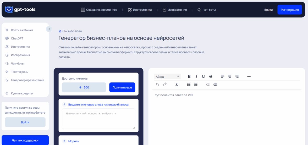The image size is (308, 145).
Task: Click the business idea text field
Action: tap(98, 119)
